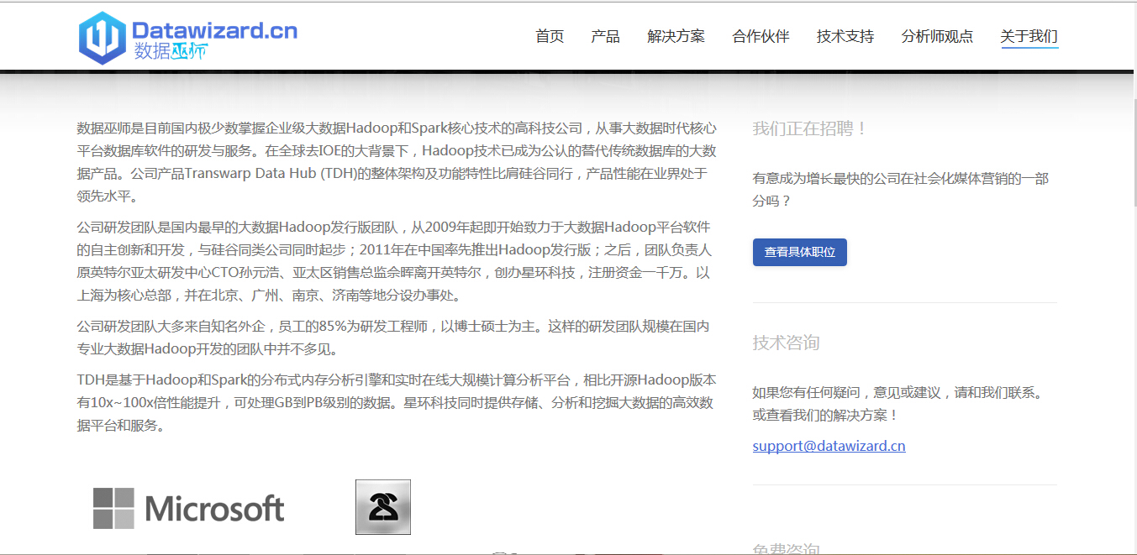The image size is (1137, 555).
Task: Open the 产品 navigation item
Action: 605,36
